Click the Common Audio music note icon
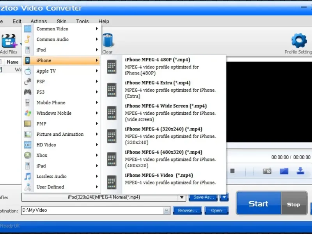The image size is (312, 234). point(28,39)
